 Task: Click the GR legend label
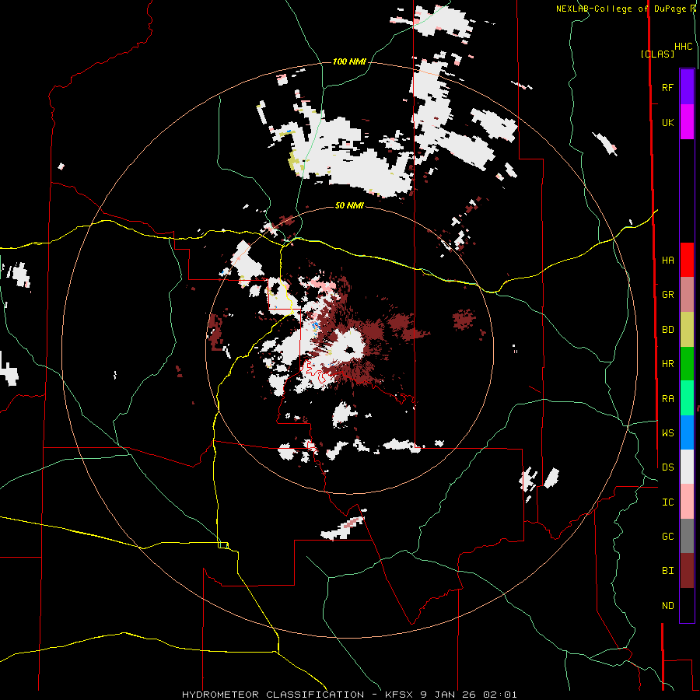[x=667, y=294]
